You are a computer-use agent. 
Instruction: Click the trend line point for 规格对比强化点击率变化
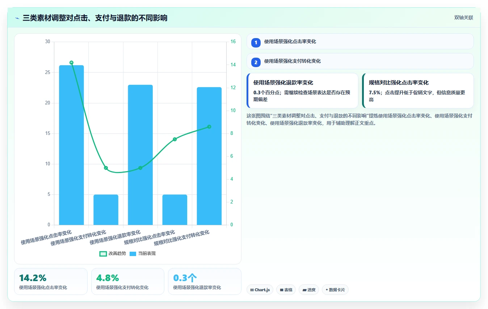pos(174,139)
